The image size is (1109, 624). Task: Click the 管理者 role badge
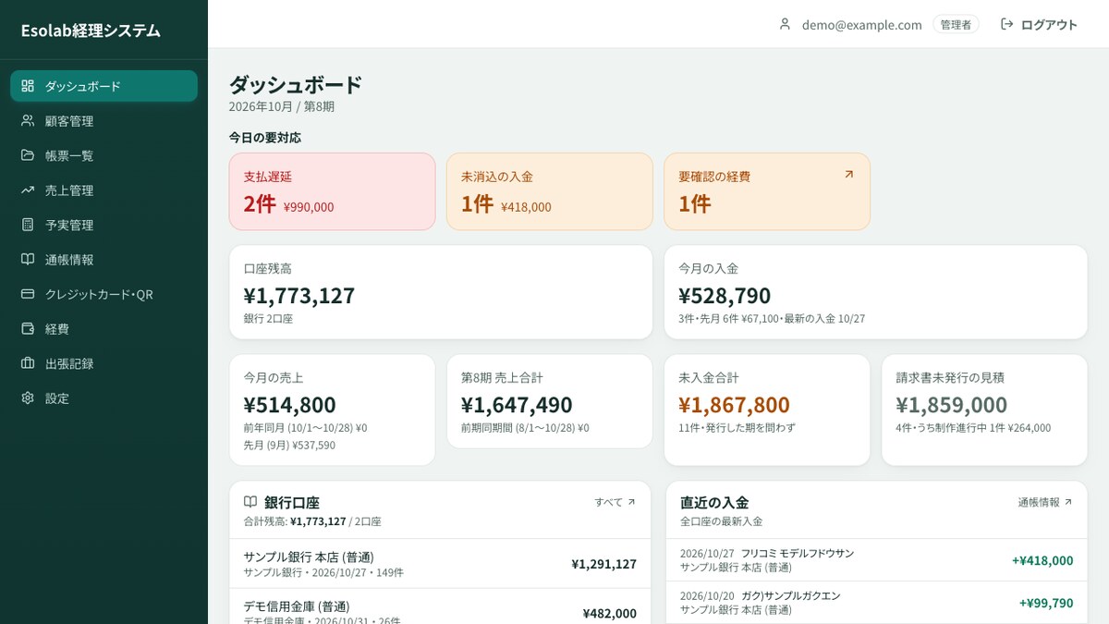click(956, 25)
